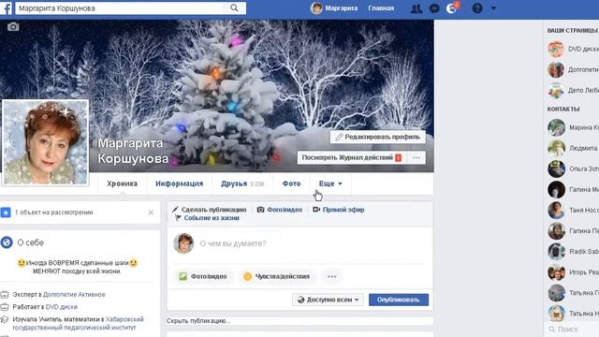Click the search magnifier icon
Screen dimensions: 599x337
point(234,8)
